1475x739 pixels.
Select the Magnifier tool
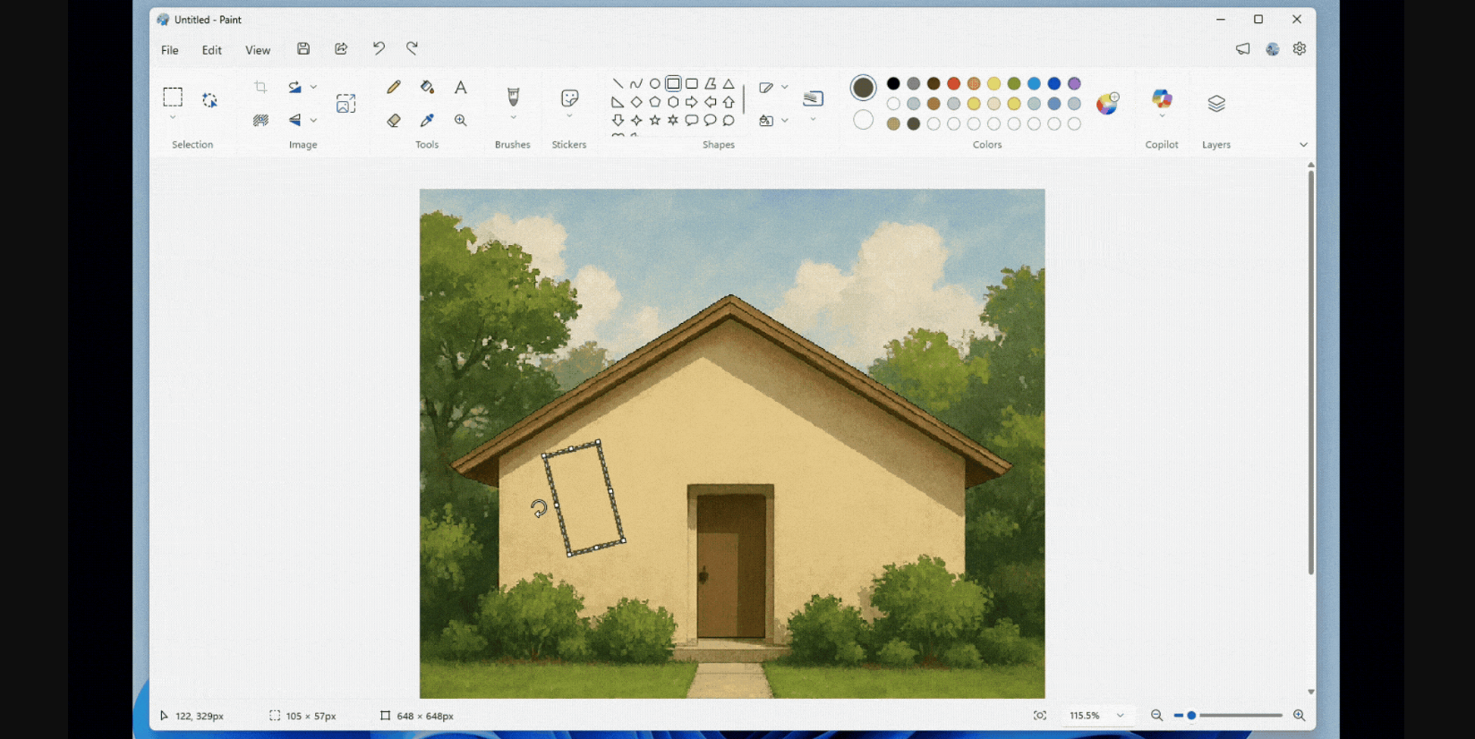(x=461, y=120)
